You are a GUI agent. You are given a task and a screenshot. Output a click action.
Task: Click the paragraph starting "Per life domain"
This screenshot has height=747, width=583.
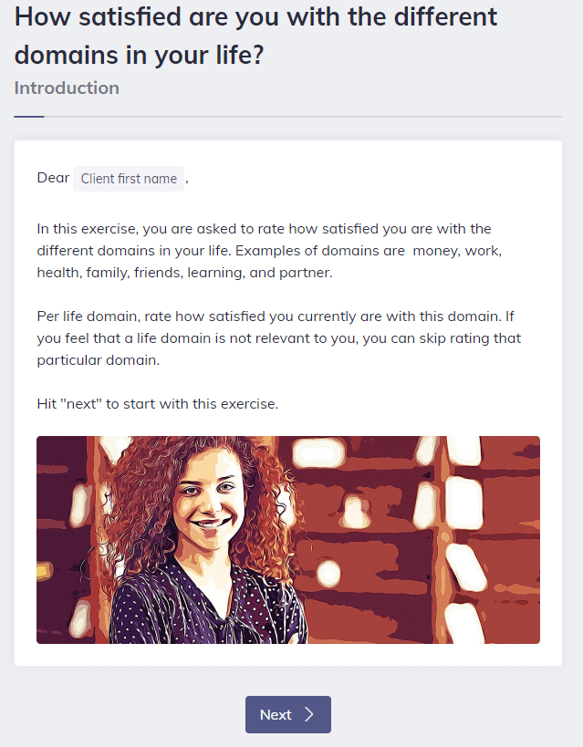(x=278, y=337)
